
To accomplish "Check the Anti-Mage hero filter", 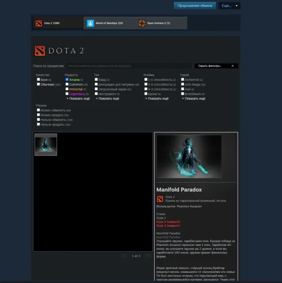I will (182, 84).
